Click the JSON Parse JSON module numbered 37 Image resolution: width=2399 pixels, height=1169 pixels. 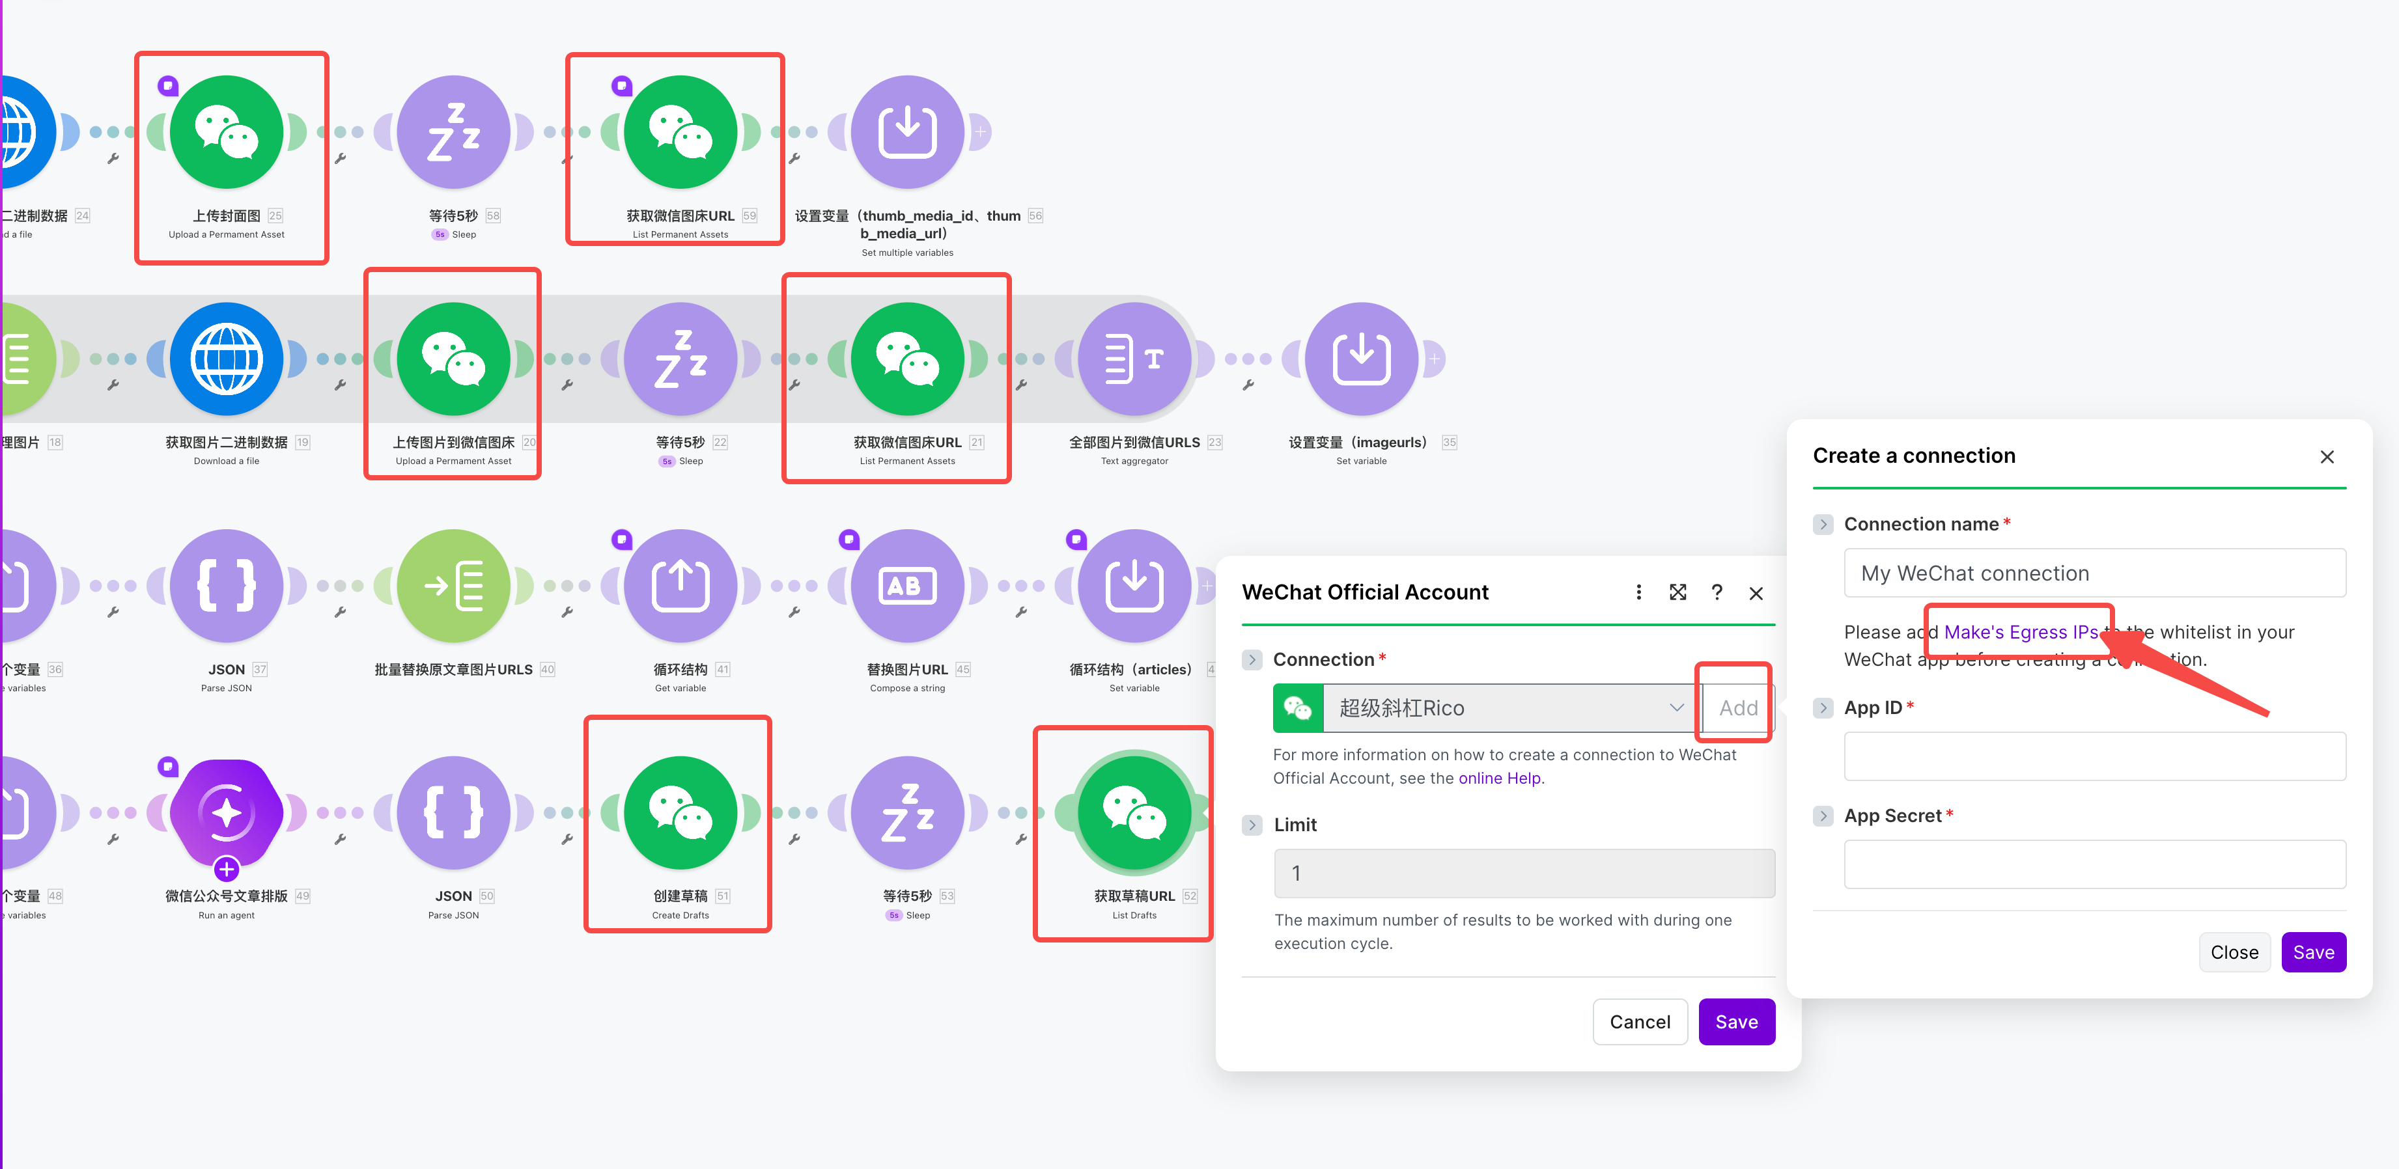[x=227, y=585]
